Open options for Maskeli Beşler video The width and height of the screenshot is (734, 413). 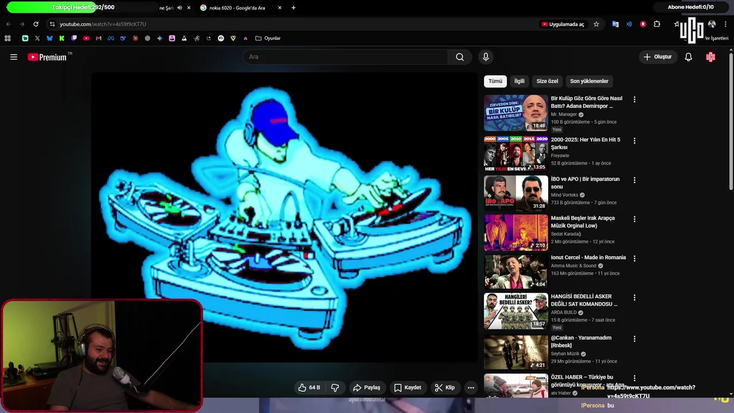(634, 219)
